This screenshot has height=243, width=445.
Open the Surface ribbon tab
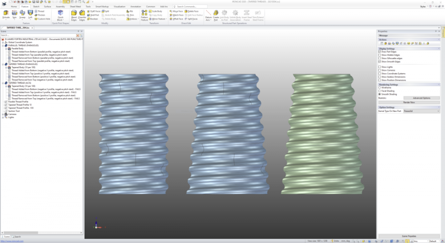(48, 7)
